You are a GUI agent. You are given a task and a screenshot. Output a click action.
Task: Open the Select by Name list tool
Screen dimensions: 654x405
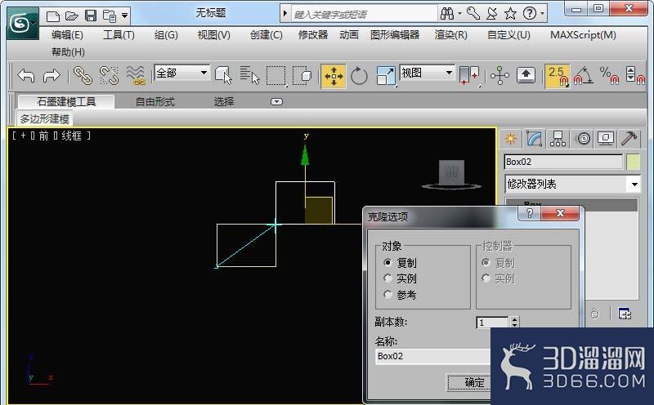tap(249, 76)
